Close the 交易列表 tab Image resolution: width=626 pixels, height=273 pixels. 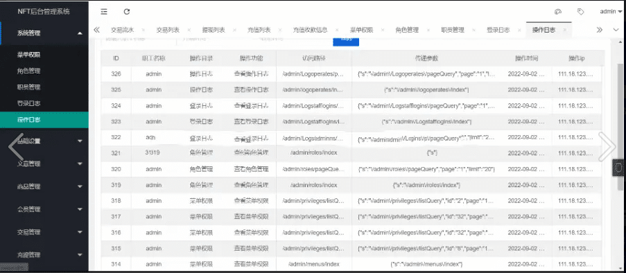189,30
